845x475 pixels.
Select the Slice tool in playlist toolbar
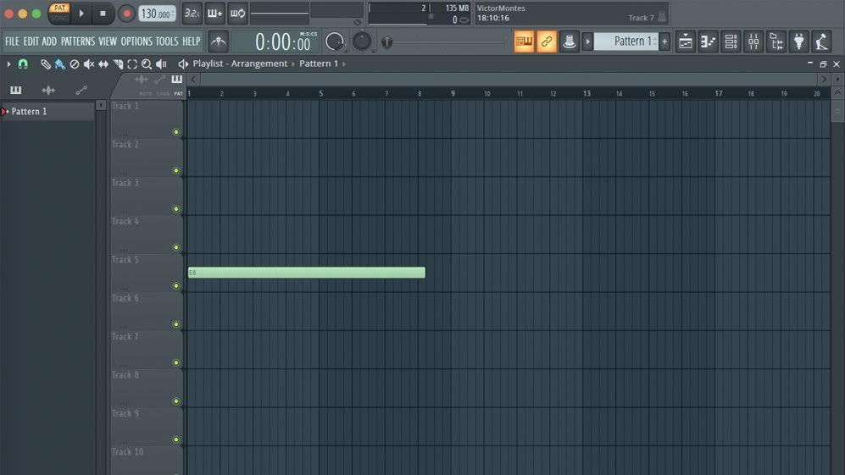(118, 64)
